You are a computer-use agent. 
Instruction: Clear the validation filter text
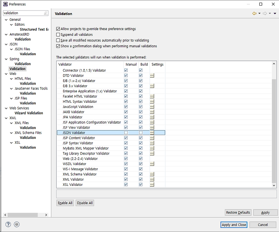coord(46,13)
